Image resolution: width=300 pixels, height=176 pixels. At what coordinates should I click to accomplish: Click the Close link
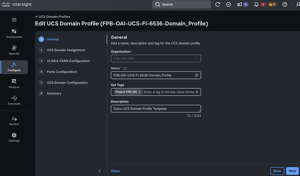115,171
